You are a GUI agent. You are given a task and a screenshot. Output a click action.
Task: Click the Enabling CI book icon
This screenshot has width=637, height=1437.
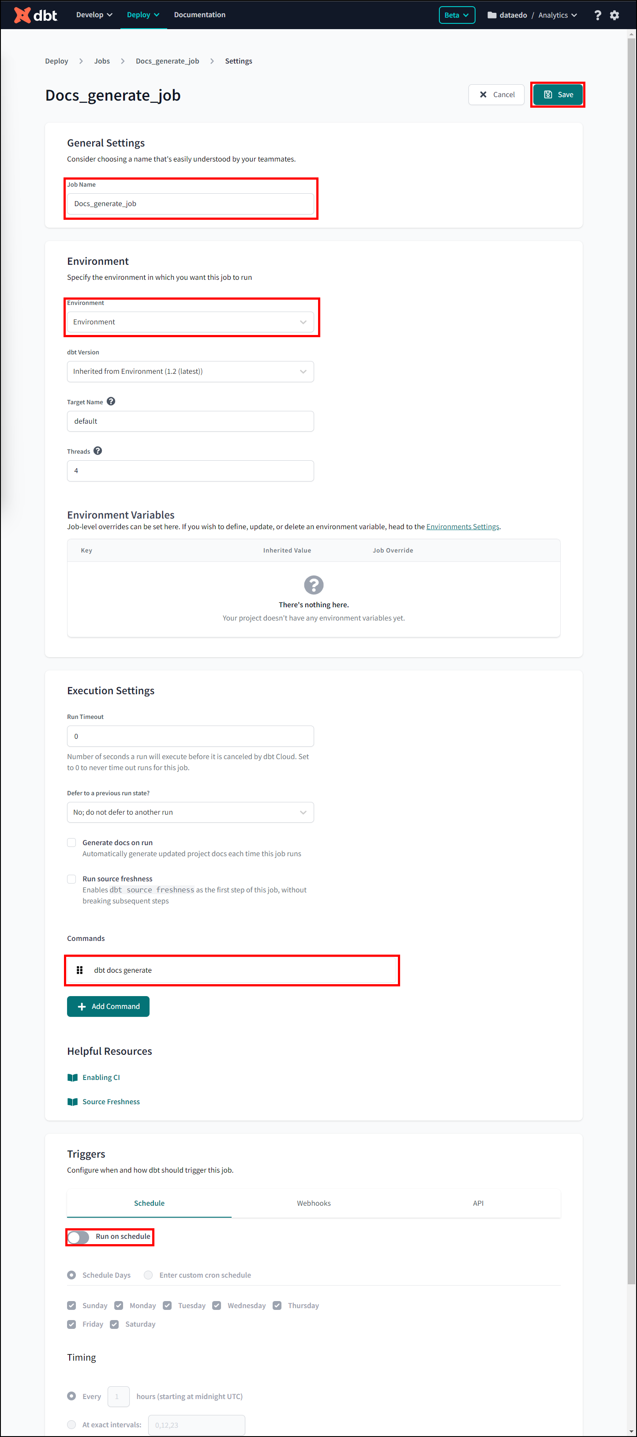coord(72,1077)
